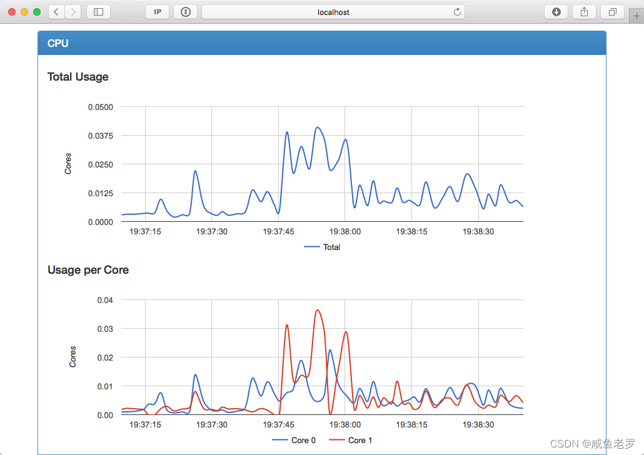This screenshot has height=455, width=644.
Task: Click inside the localhost address bar
Action: (x=333, y=11)
